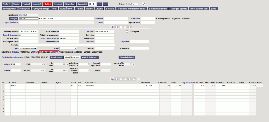Go to next document with >> button
The height and width of the screenshot is (122, 269).
[106, 4]
